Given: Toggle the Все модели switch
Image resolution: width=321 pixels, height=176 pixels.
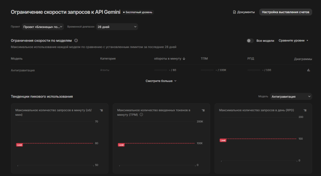Looking at the screenshot, I should click(250, 41).
